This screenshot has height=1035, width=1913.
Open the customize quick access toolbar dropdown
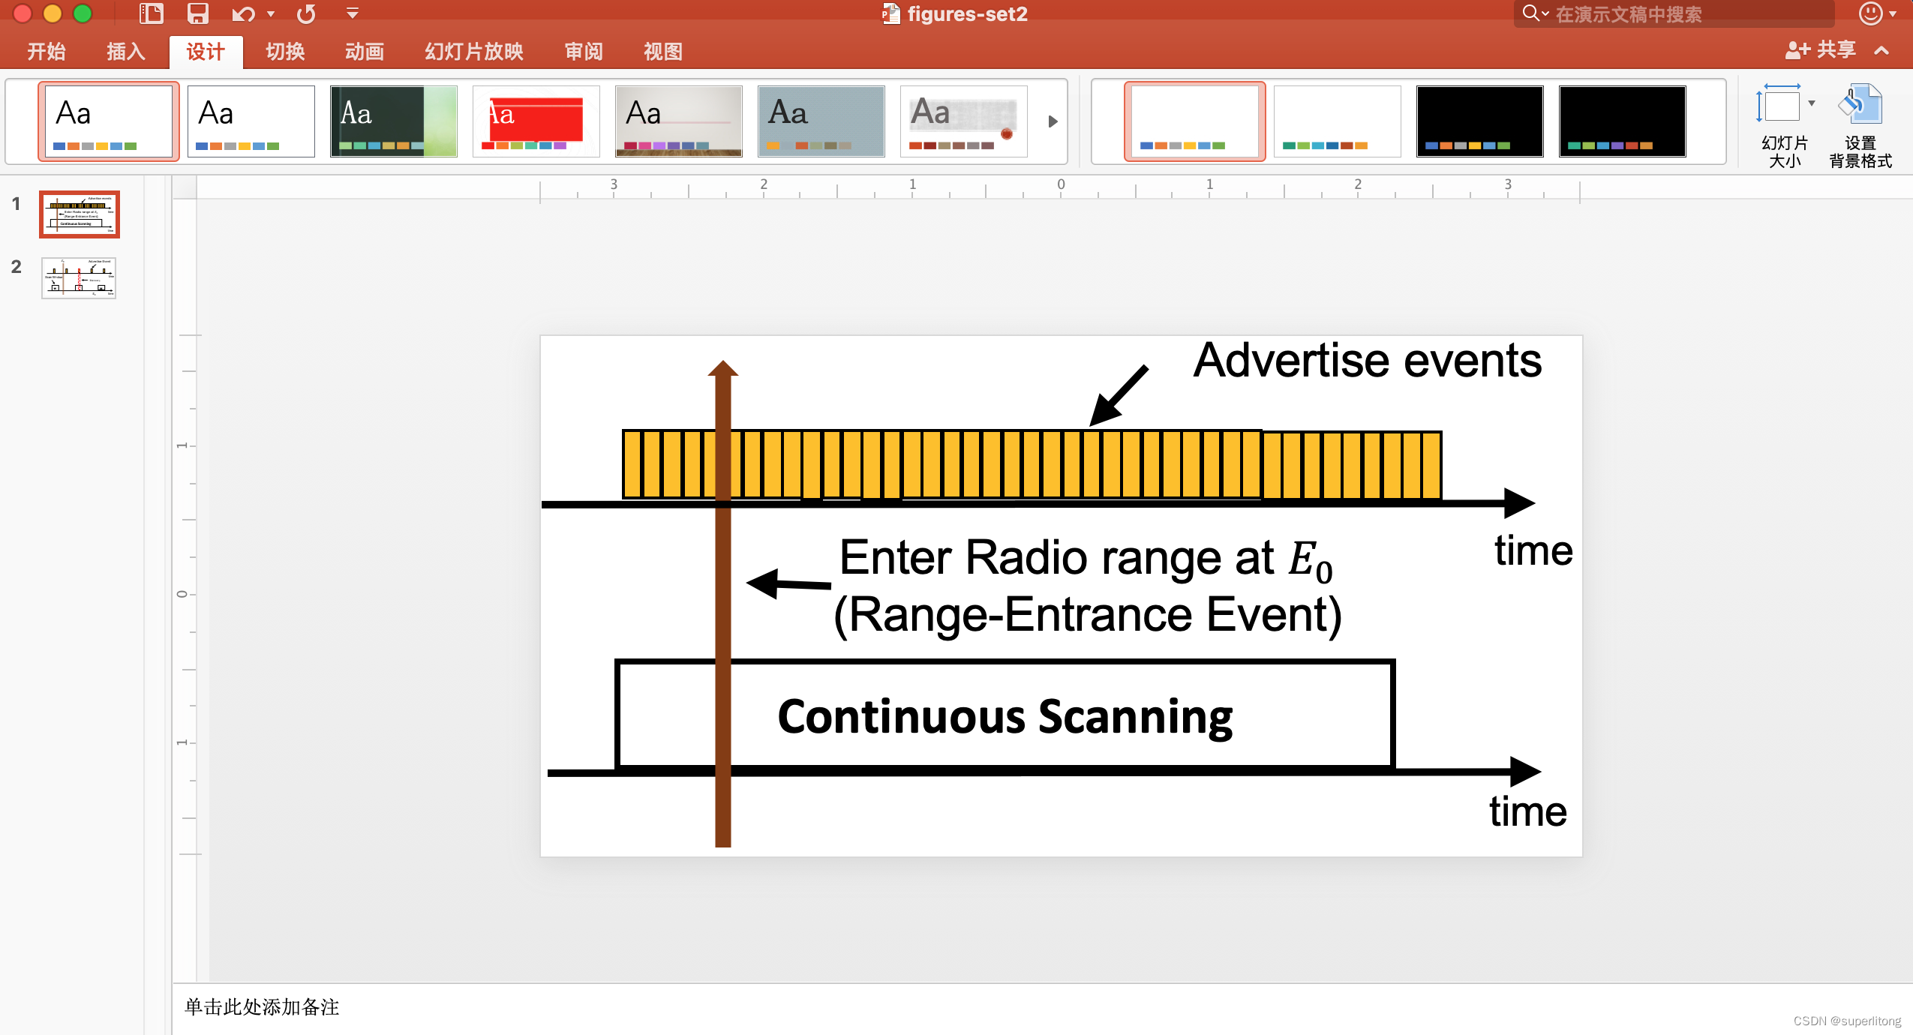point(353,13)
